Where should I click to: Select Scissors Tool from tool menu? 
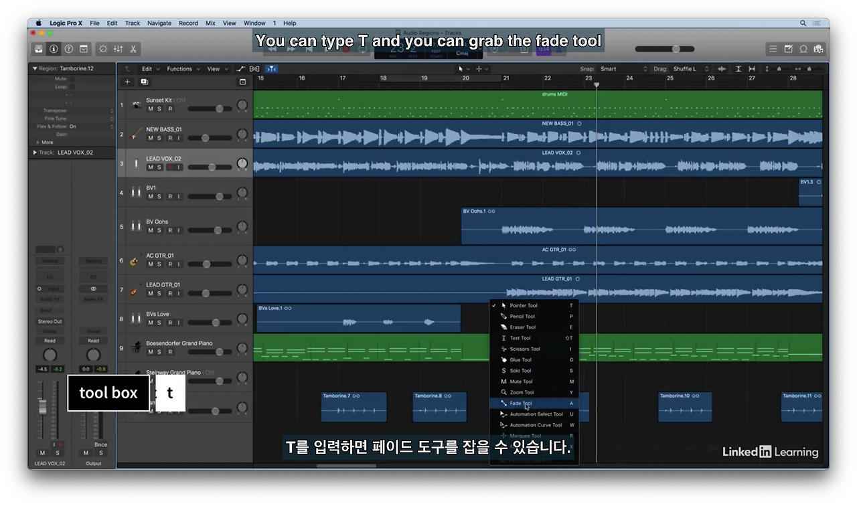click(x=534, y=349)
